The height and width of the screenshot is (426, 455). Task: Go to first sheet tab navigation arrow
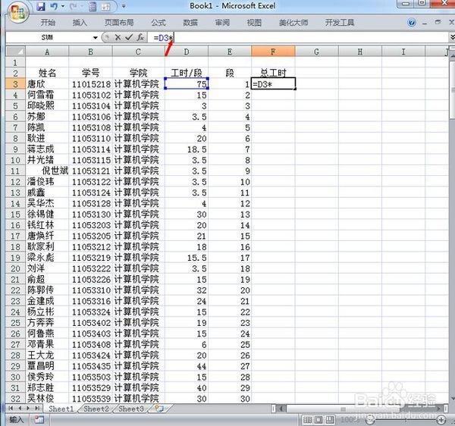[11, 409]
